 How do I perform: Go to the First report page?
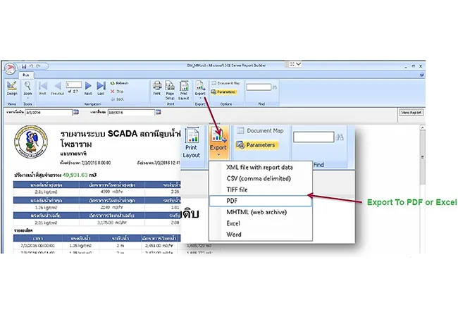click(x=43, y=88)
